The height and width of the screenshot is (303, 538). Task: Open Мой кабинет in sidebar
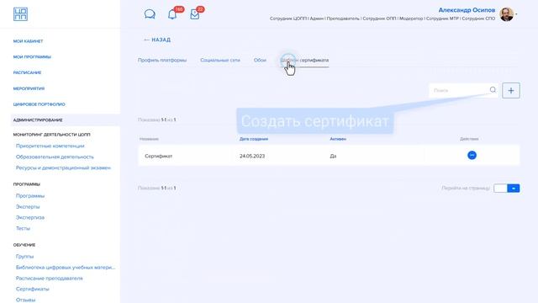click(x=28, y=41)
